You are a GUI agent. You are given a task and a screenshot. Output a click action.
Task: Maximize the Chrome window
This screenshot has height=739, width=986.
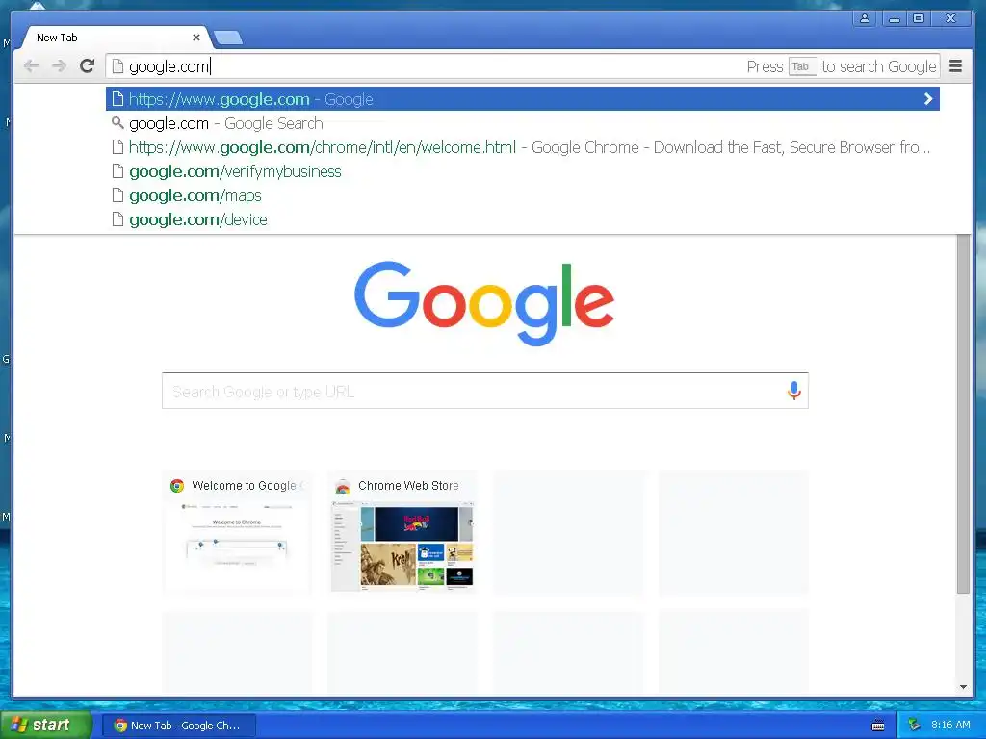(919, 19)
